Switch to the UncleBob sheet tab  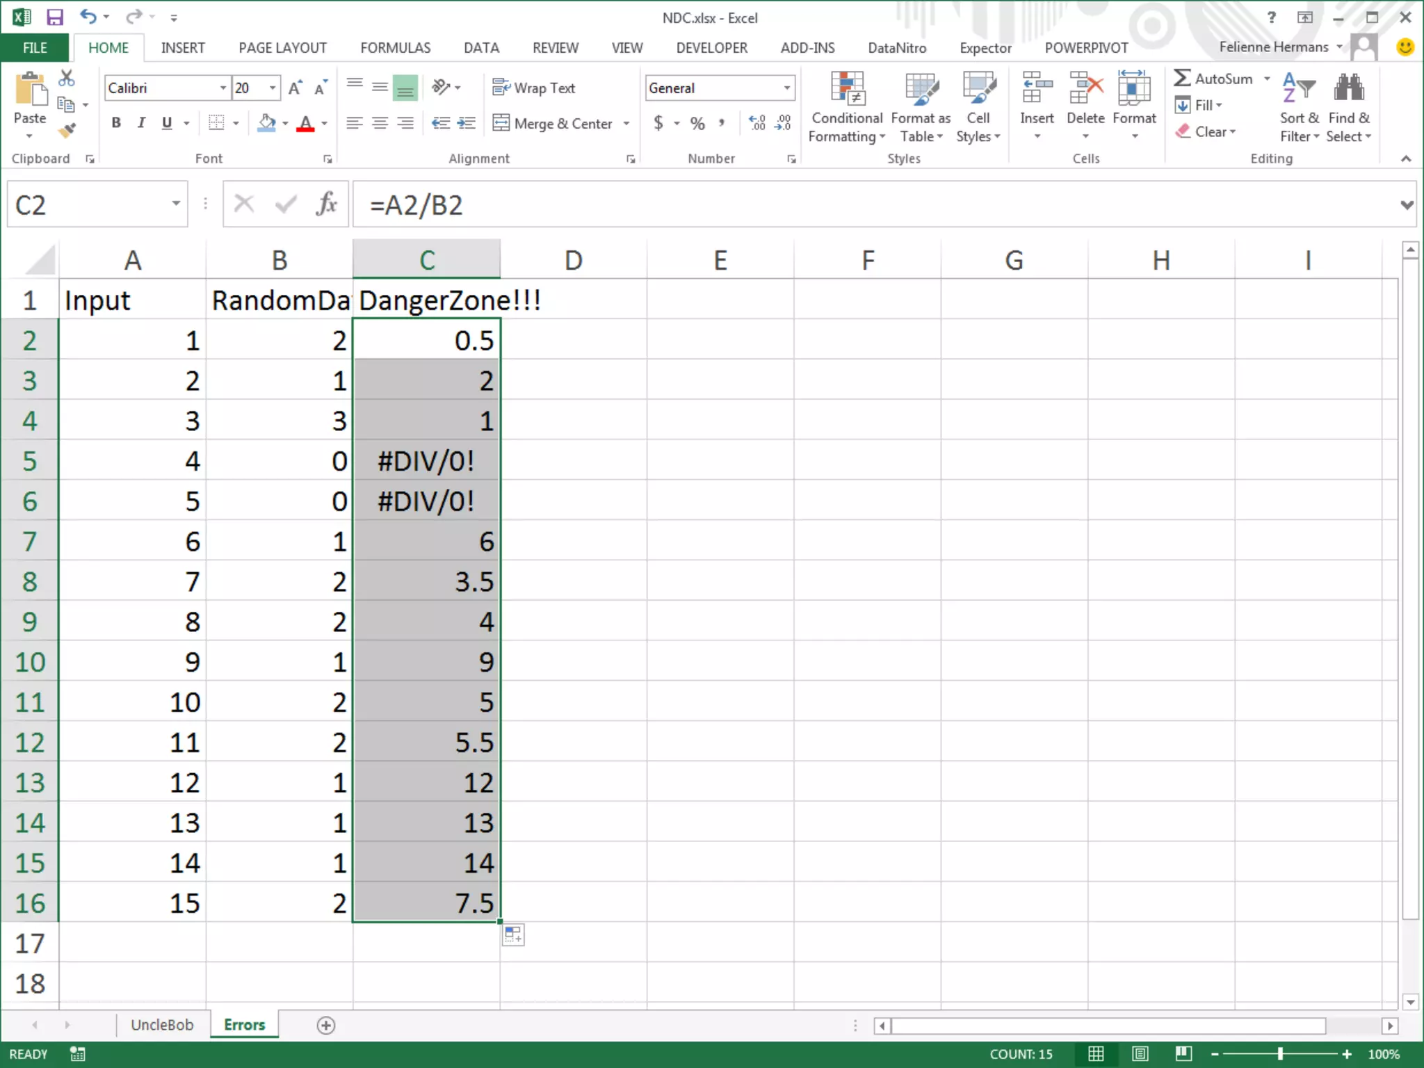click(x=162, y=1025)
